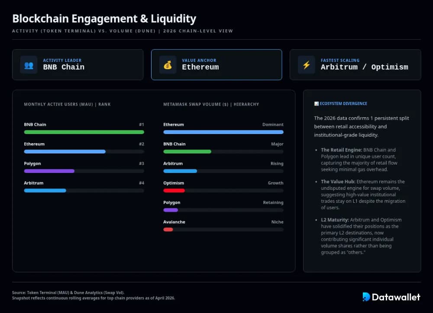Click the Arbitrum label in swap list
Screen dimensions: 433x313
173,163
